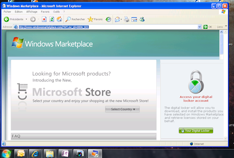Refresh the page with the green arrows icon
Image resolution: width=234 pixels, height=158 pixels.
[52, 19]
